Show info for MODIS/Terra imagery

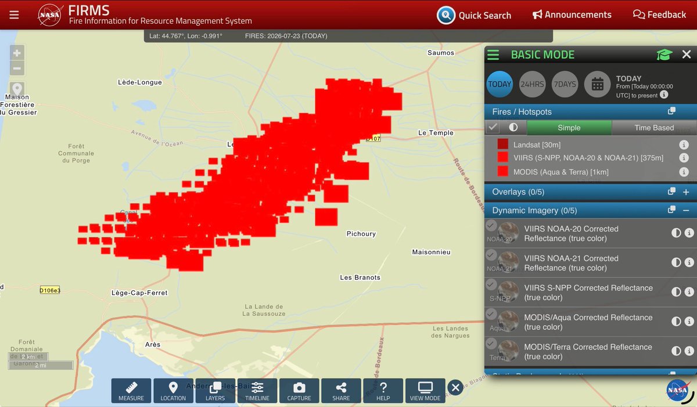(689, 351)
